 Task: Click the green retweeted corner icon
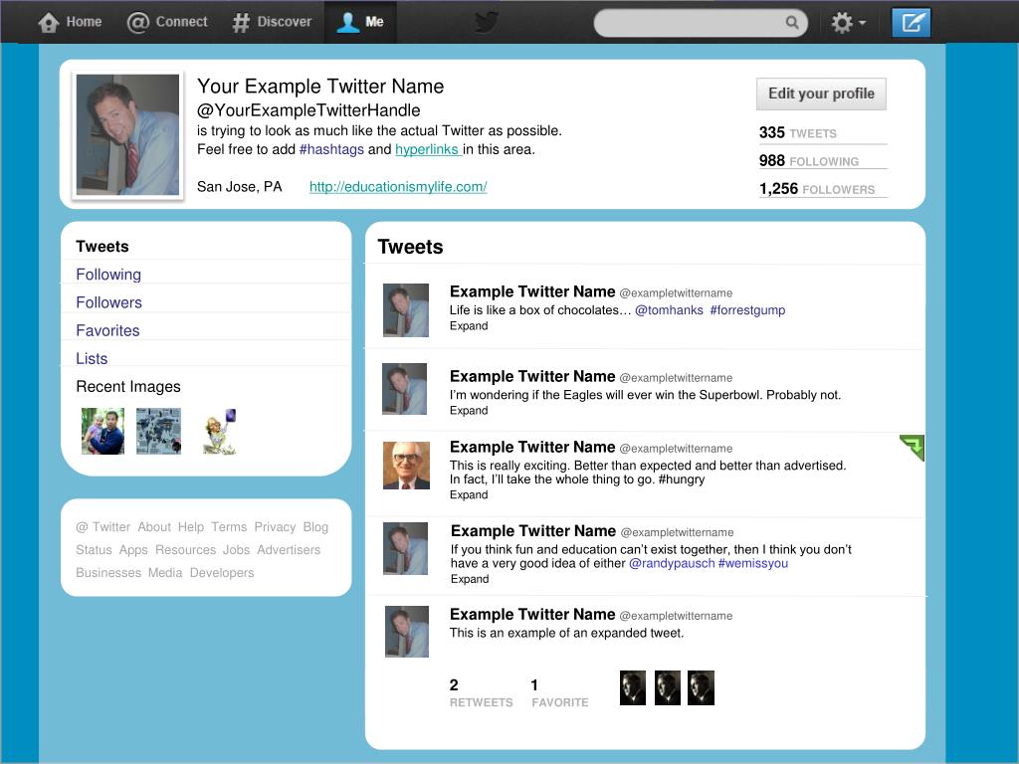[914, 447]
